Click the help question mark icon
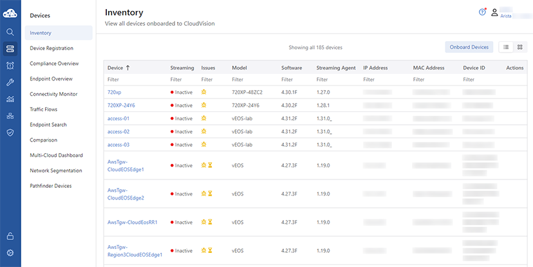533x267 pixels. [482, 12]
